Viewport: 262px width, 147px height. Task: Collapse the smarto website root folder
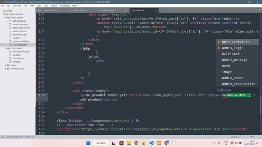[x=4, y=14]
